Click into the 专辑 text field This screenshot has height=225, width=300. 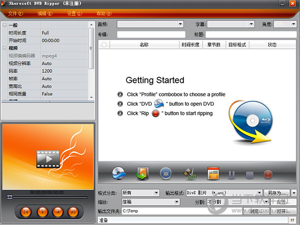coord(151,34)
